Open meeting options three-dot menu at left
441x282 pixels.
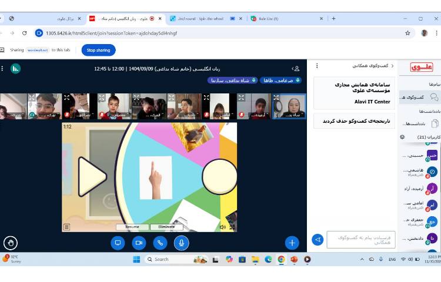[x=2, y=69]
